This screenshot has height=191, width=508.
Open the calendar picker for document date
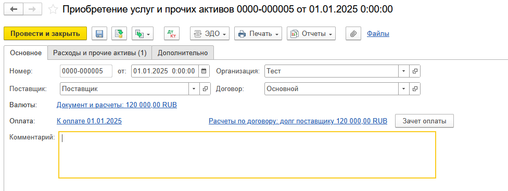(204, 71)
